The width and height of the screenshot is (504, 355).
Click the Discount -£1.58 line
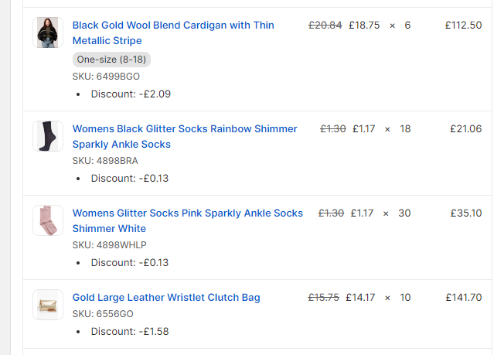tap(130, 332)
